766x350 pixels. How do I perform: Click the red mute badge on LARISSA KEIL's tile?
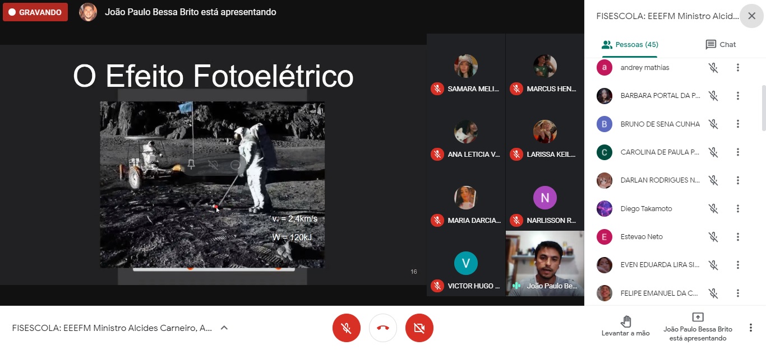point(516,154)
